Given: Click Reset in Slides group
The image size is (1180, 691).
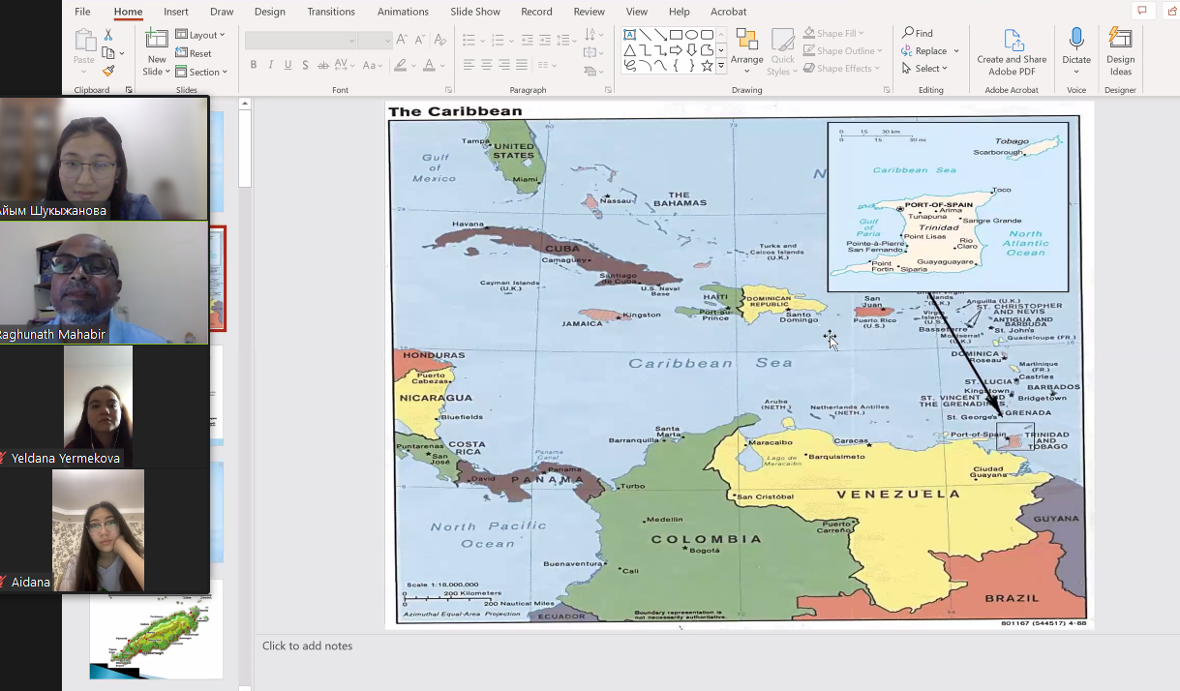Looking at the screenshot, I should (x=194, y=54).
